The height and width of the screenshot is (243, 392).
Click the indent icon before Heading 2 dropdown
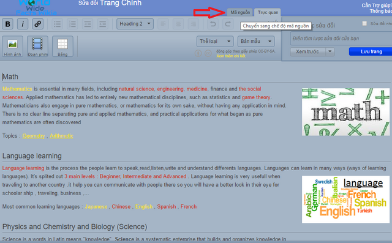[102, 24]
